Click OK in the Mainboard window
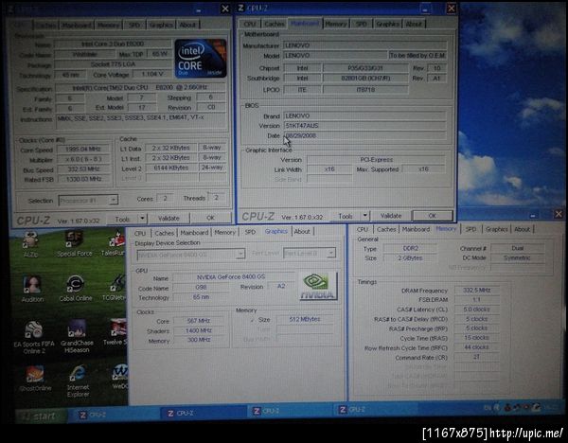 [x=433, y=216]
